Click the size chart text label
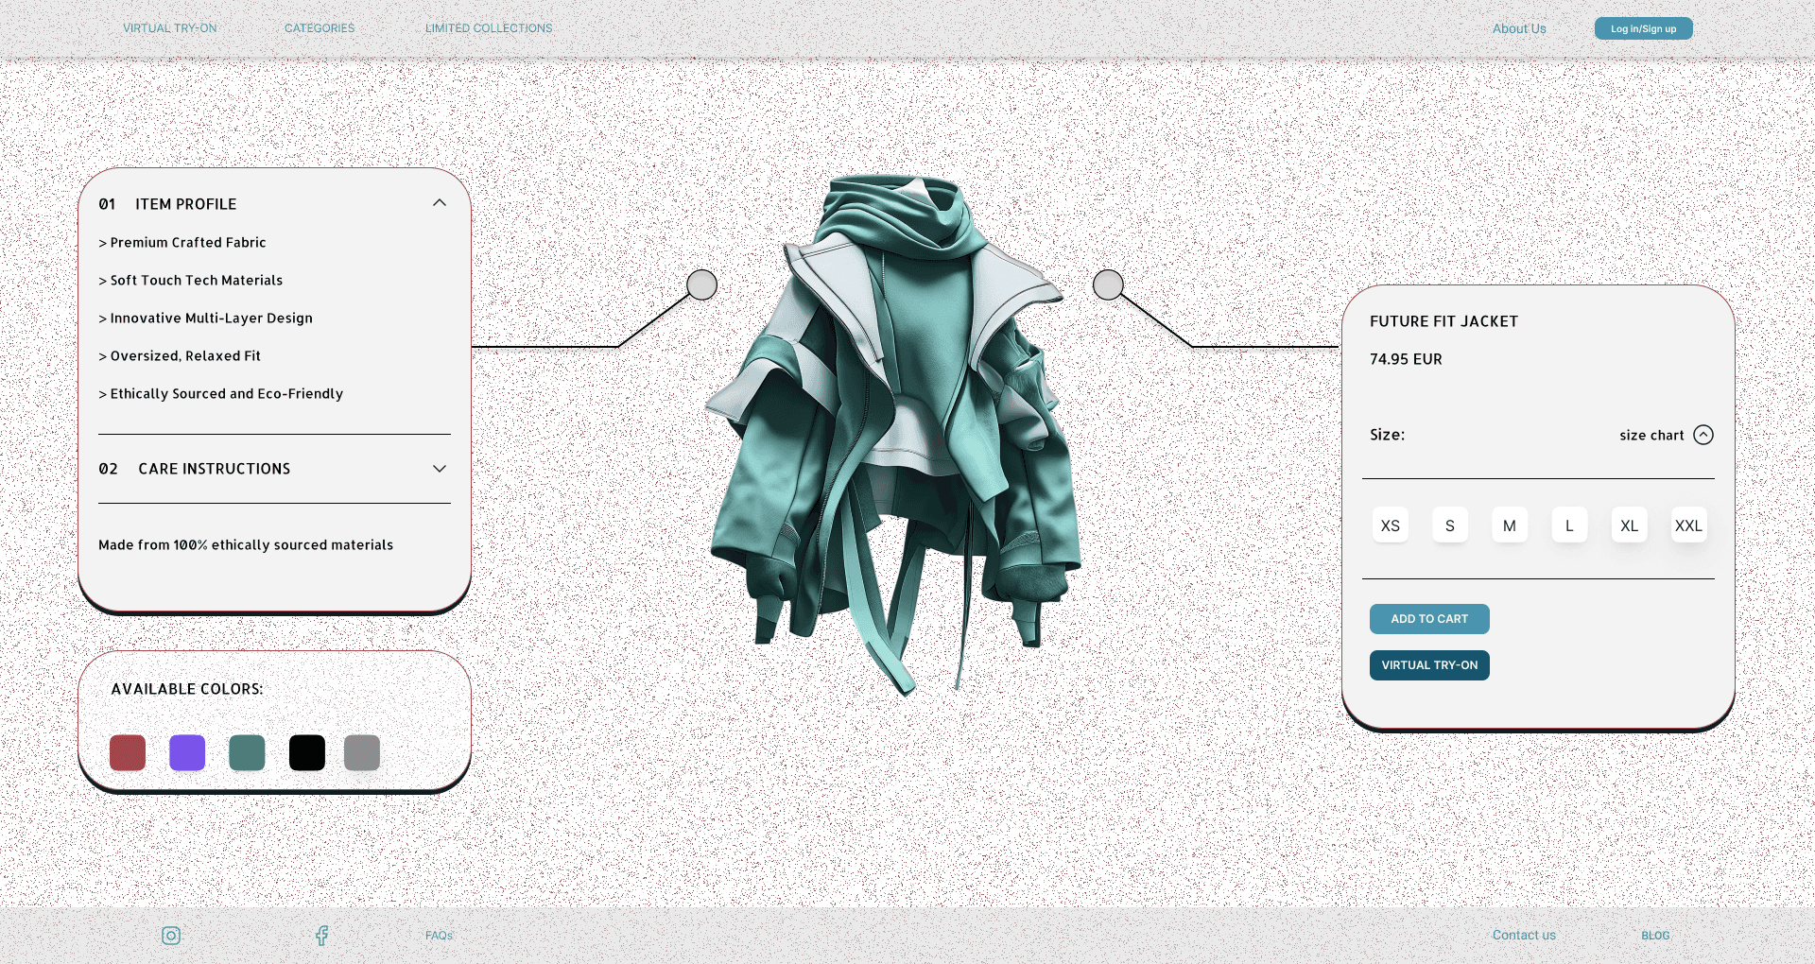1815x964 pixels. 1651,436
